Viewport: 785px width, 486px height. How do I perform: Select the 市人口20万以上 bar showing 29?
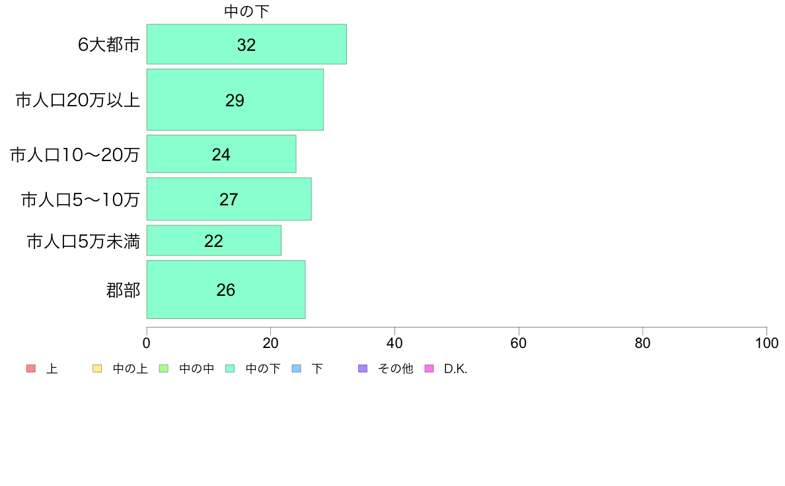point(235,100)
